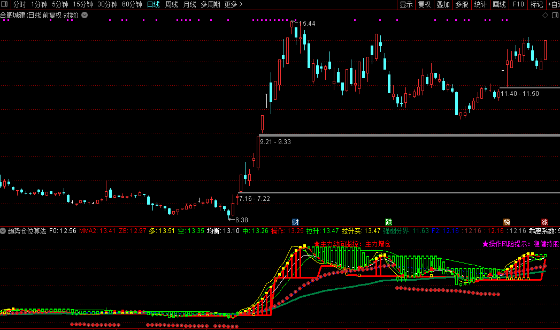Expand the 更多 periods menu

click(x=234, y=4)
